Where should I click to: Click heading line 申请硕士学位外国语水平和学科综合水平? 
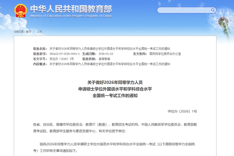(x=115, y=89)
